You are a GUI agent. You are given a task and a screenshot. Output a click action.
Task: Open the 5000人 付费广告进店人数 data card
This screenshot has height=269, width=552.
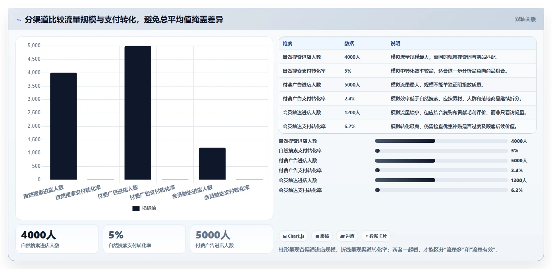click(232, 239)
